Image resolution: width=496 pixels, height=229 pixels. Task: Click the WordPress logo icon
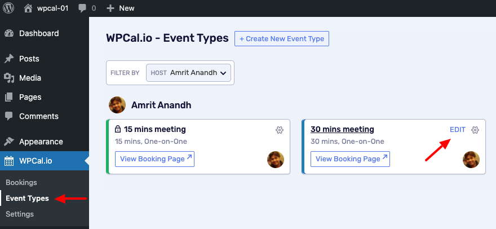8,8
